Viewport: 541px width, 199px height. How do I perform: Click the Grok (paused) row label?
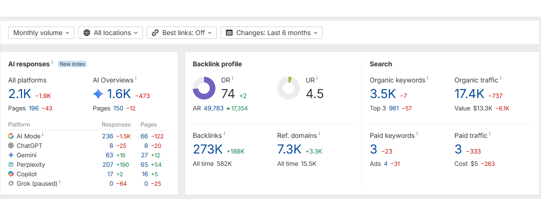37,184
